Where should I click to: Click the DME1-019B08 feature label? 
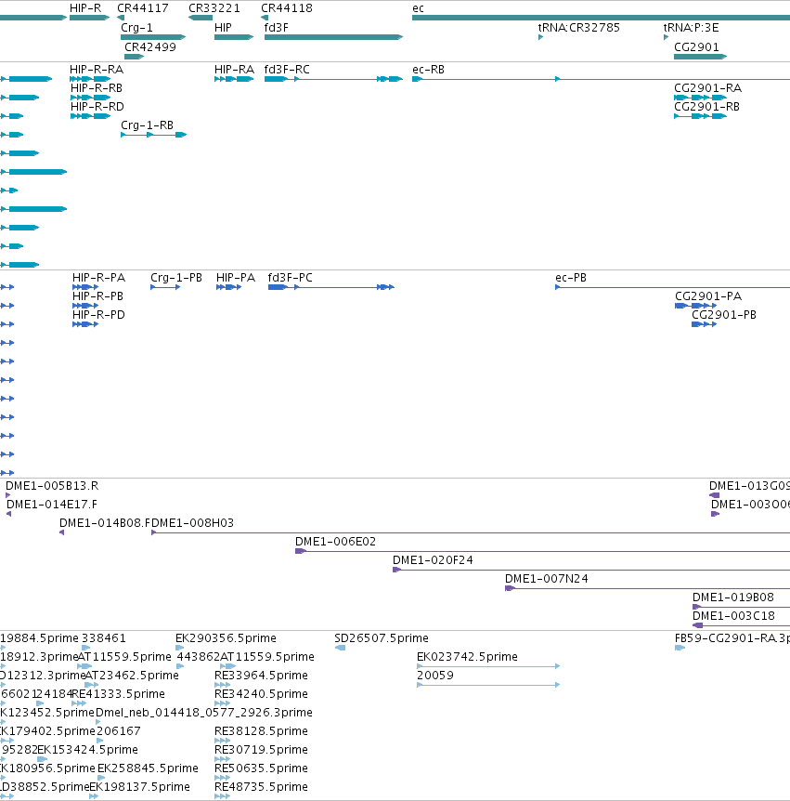tap(733, 597)
